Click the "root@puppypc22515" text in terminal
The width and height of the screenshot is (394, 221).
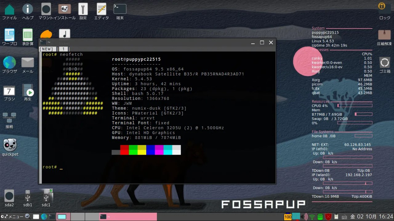pos(136,59)
